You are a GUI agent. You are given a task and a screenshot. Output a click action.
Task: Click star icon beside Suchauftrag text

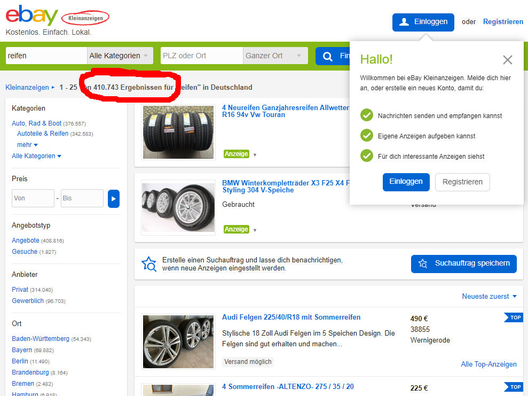(x=149, y=264)
